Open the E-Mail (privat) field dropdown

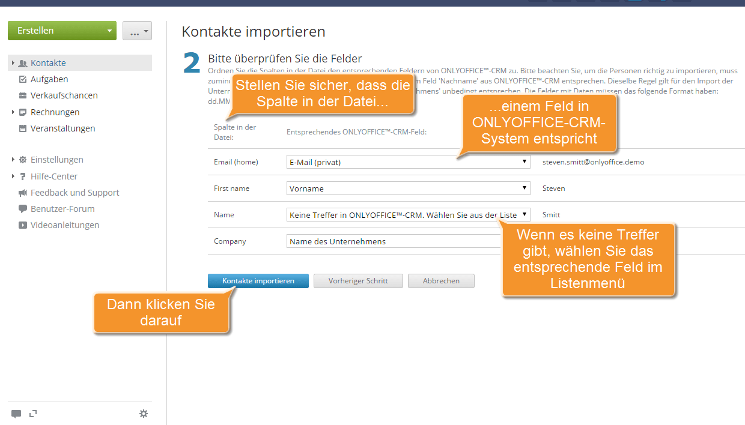point(409,162)
